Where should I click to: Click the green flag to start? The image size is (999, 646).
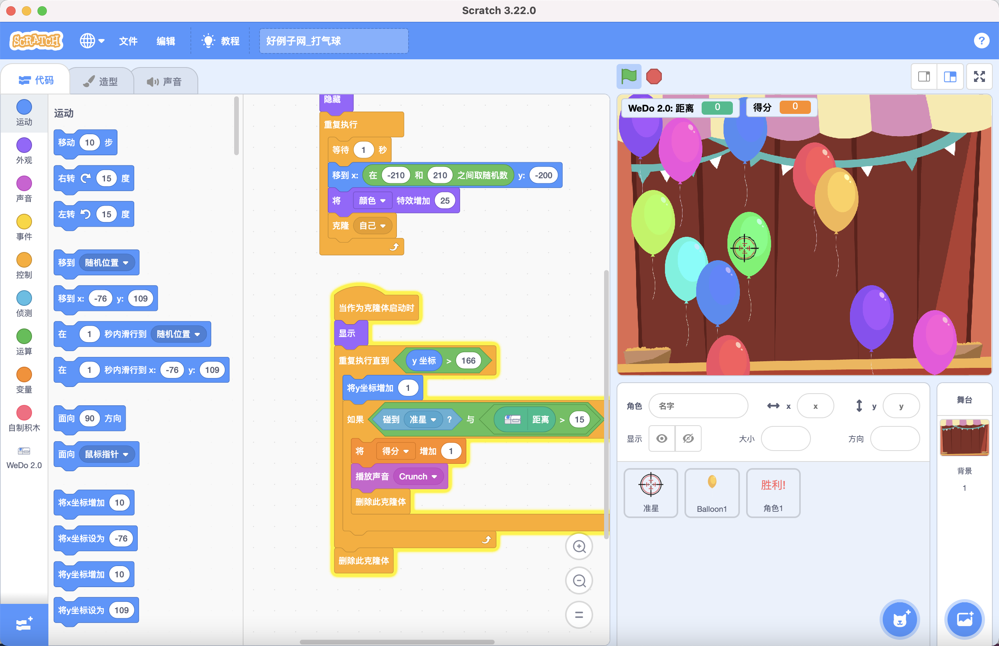point(629,76)
